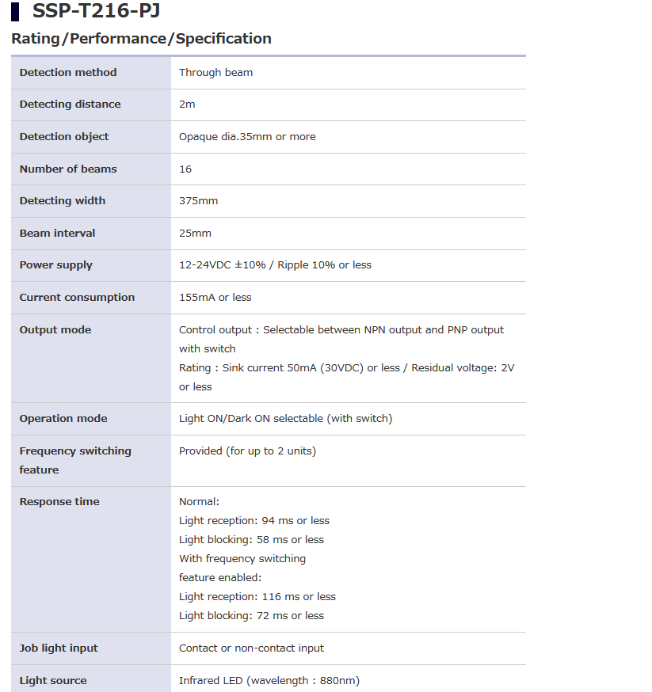
Task: Select the Sink current rating text
Action: click(x=346, y=368)
